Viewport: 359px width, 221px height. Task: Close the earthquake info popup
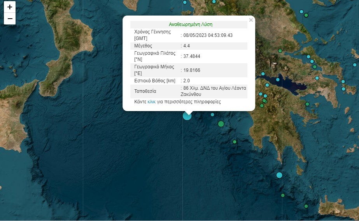coord(251,20)
